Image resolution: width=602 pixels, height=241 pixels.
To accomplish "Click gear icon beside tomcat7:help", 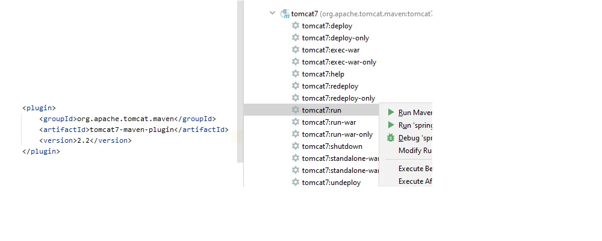I will coord(295,74).
